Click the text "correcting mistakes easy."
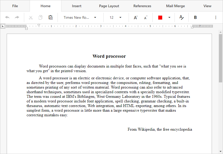This screenshot has width=223, height=154. click(x=47, y=115)
